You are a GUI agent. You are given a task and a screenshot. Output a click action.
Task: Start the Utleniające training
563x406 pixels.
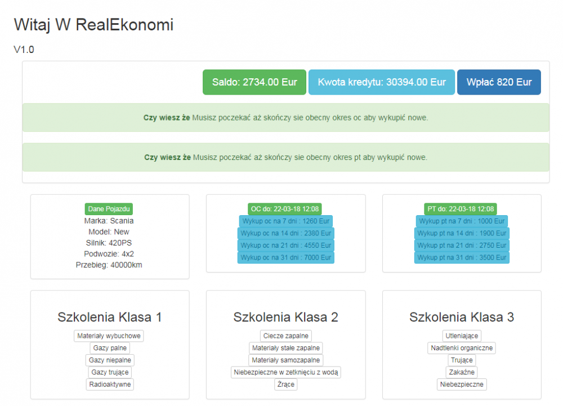[462, 336]
